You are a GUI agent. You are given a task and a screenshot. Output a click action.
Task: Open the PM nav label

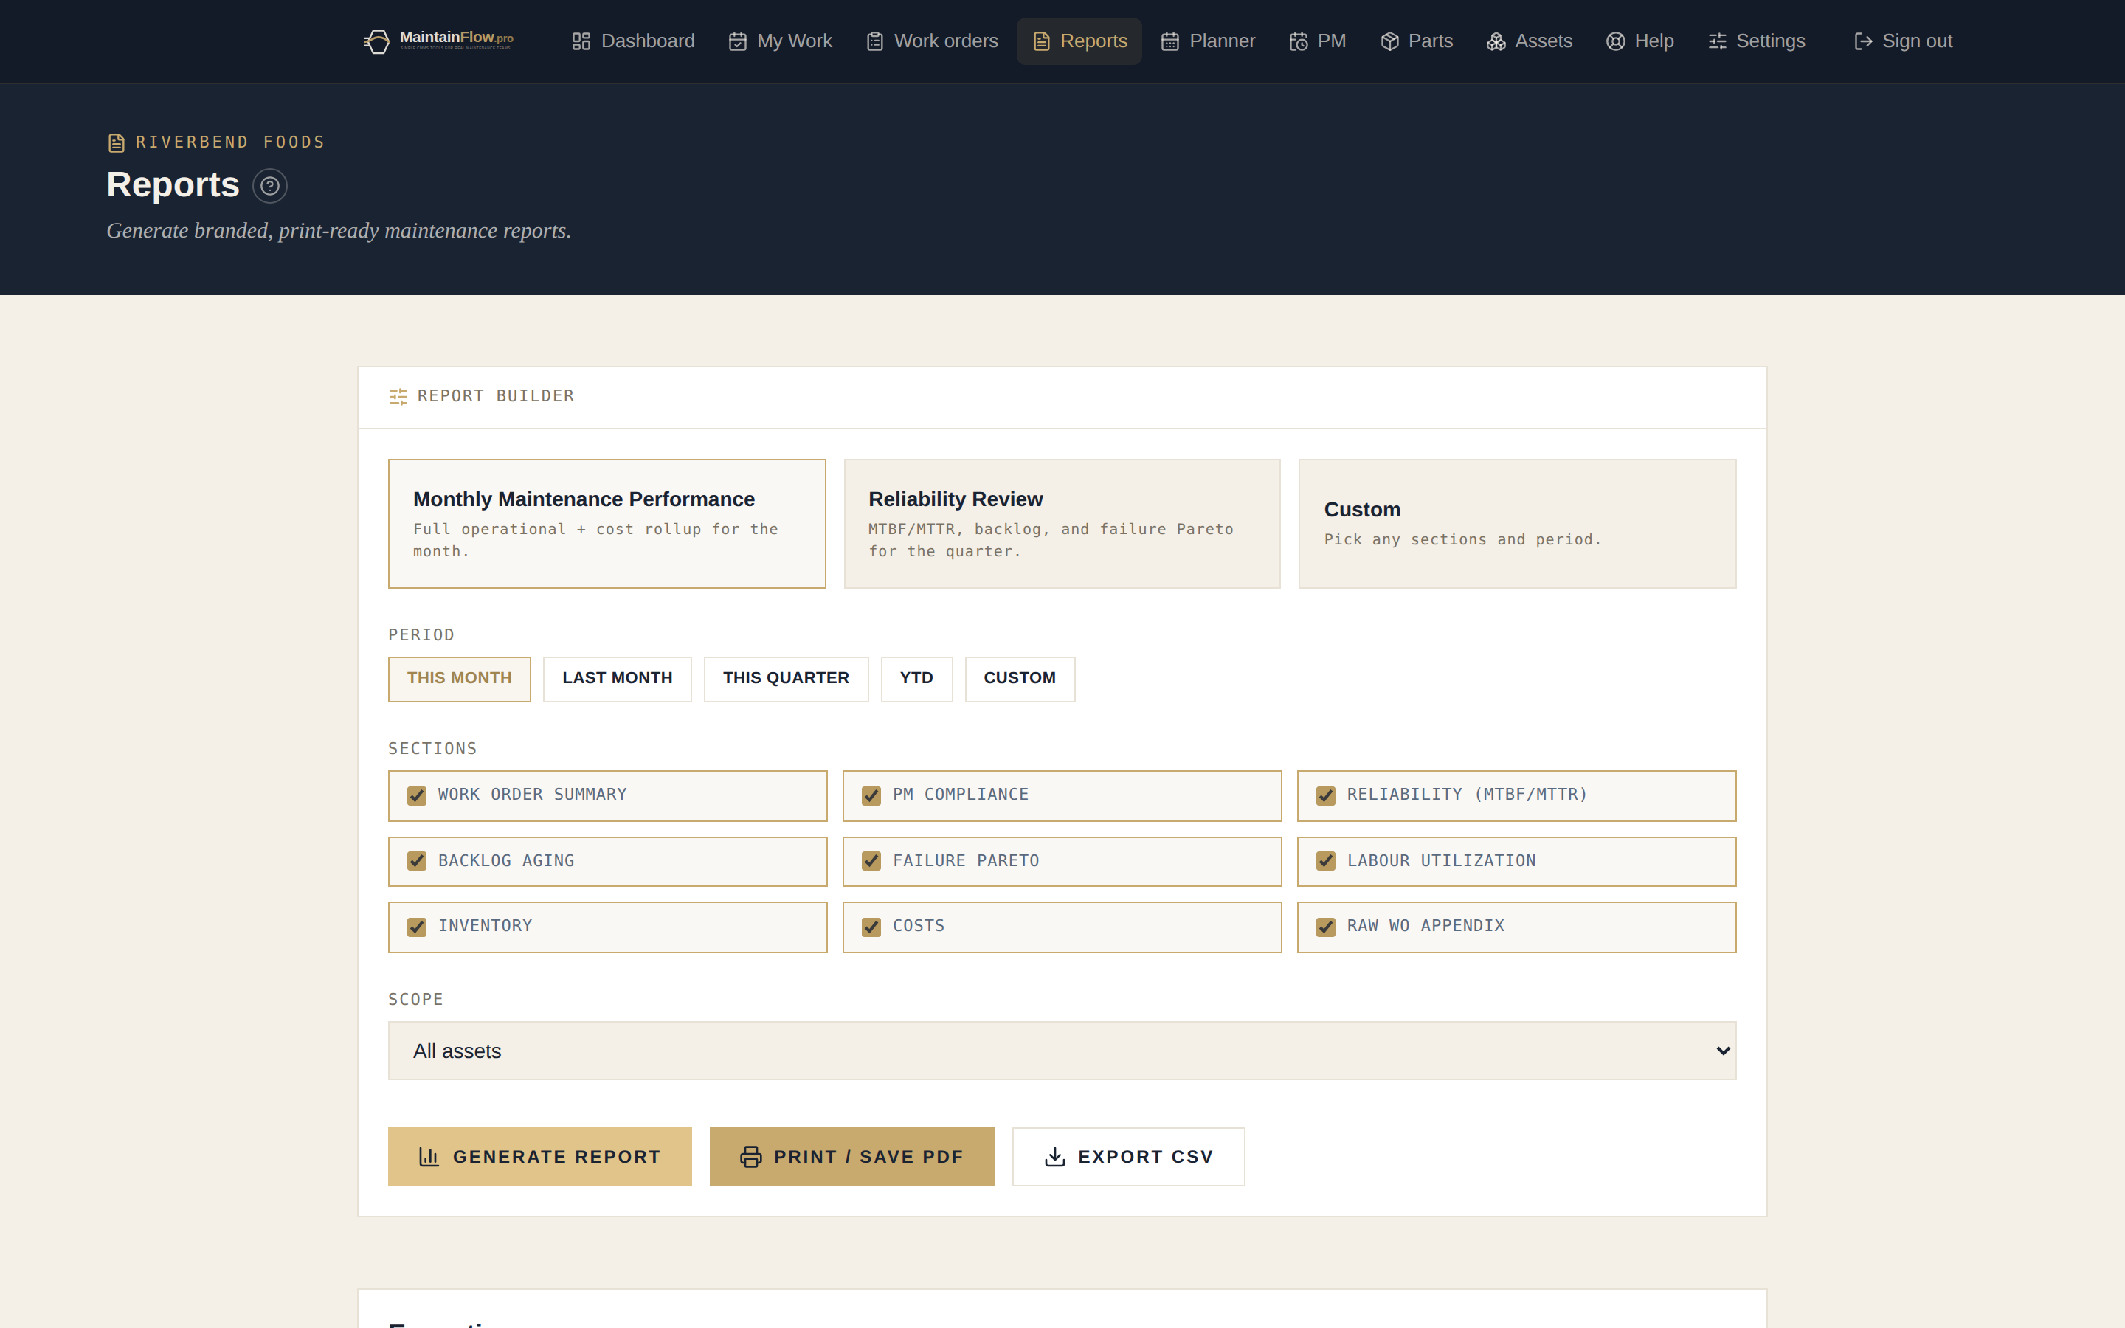click(1331, 41)
